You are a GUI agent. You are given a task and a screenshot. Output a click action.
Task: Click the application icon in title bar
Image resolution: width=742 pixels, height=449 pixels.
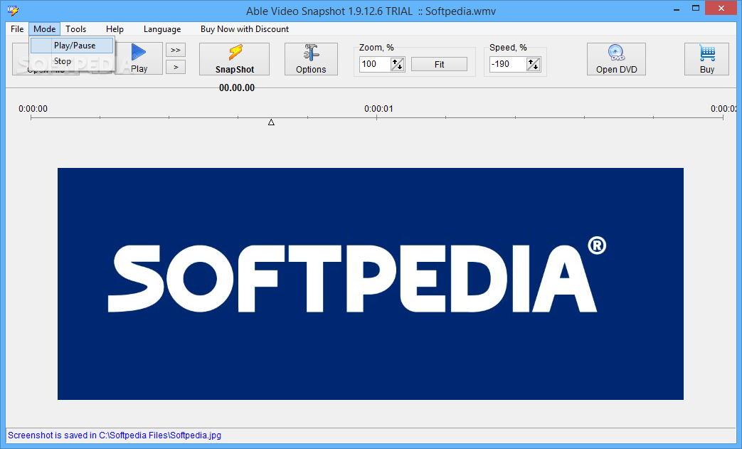tap(13, 11)
